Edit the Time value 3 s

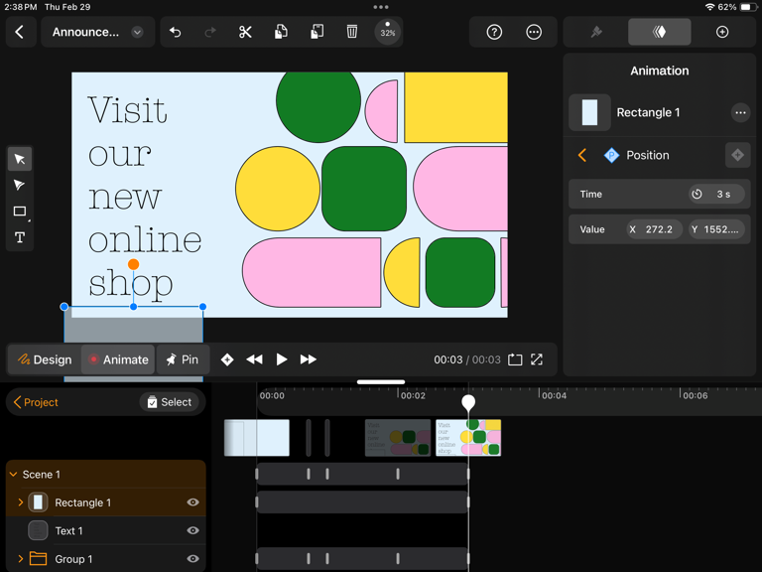click(x=716, y=194)
